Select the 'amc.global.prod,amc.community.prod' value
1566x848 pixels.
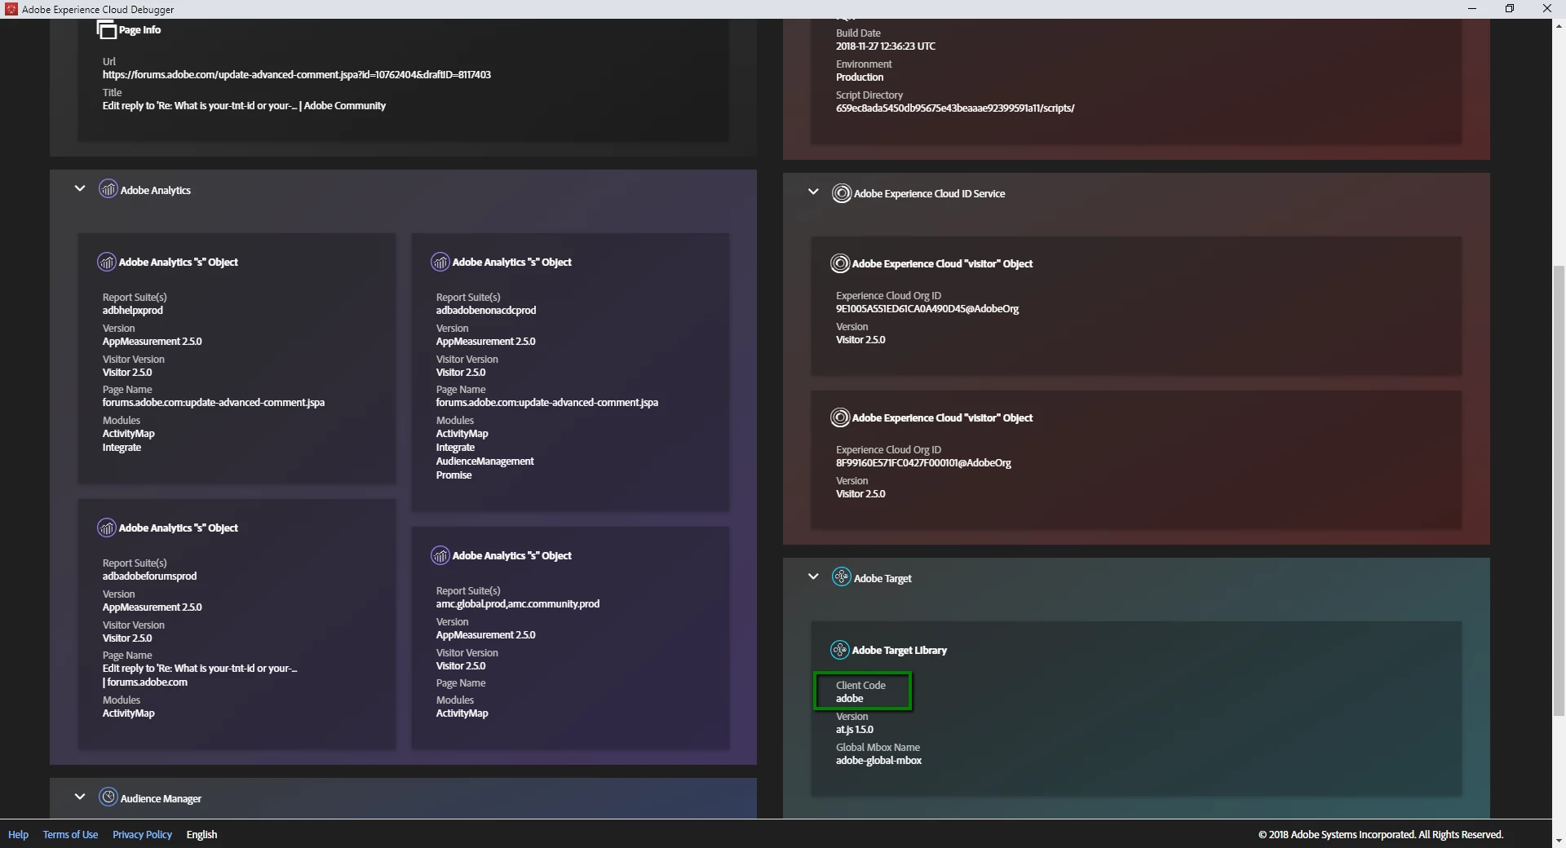518,604
